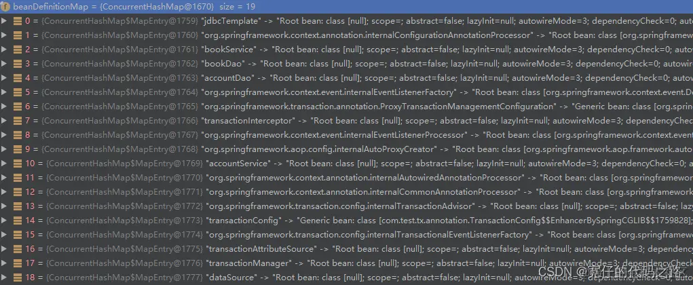Expand entry 1 internalConfigurationAnnotationProcessor

(x=4, y=35)
